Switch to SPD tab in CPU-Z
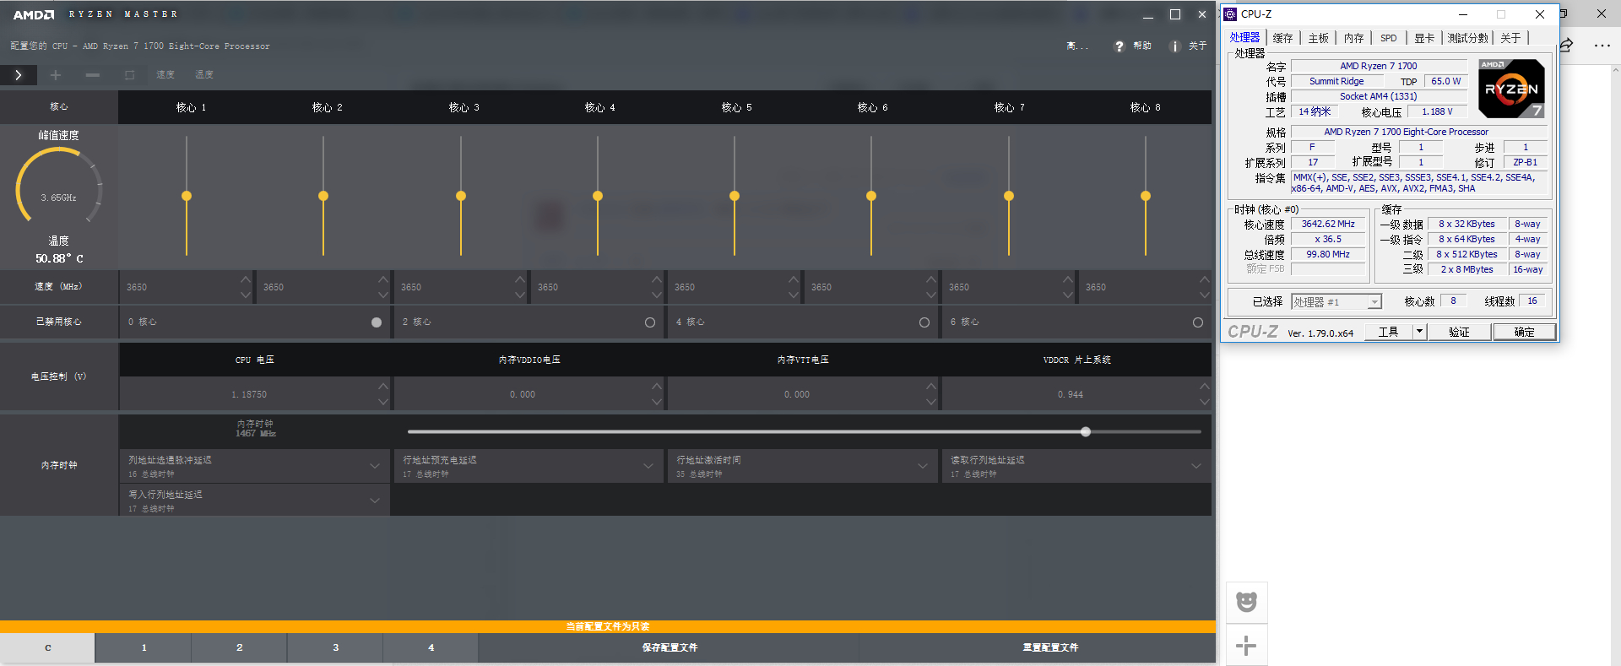Screen dimensions: 1621x666 (1389, 38)
